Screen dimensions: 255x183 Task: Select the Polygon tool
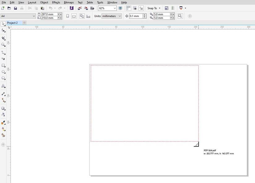[x=3, y=78]
